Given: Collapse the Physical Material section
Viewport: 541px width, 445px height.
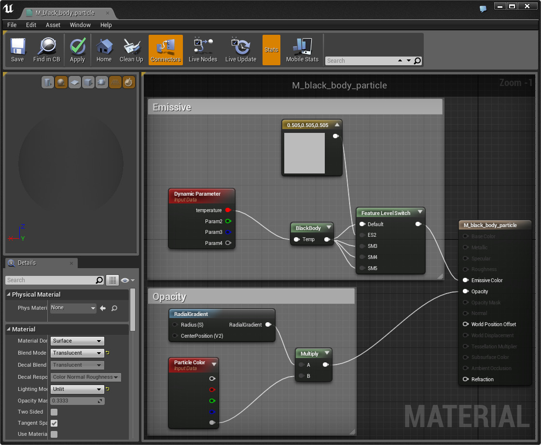Looking at the screenshot, I should (x=9, y=295).
